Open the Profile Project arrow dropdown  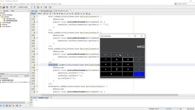[52, 7]
